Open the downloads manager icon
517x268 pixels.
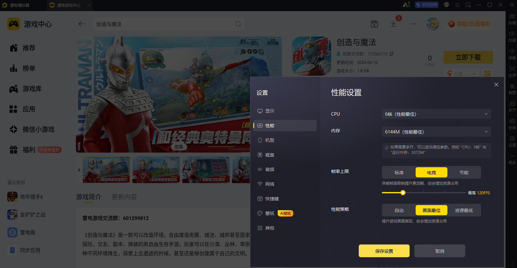393,24
